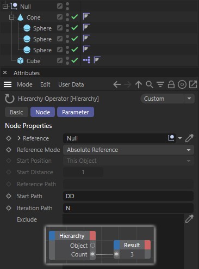Click the first Sphere object icon
199x269 pixels.
pyautogui.click(x=27, y=28)
